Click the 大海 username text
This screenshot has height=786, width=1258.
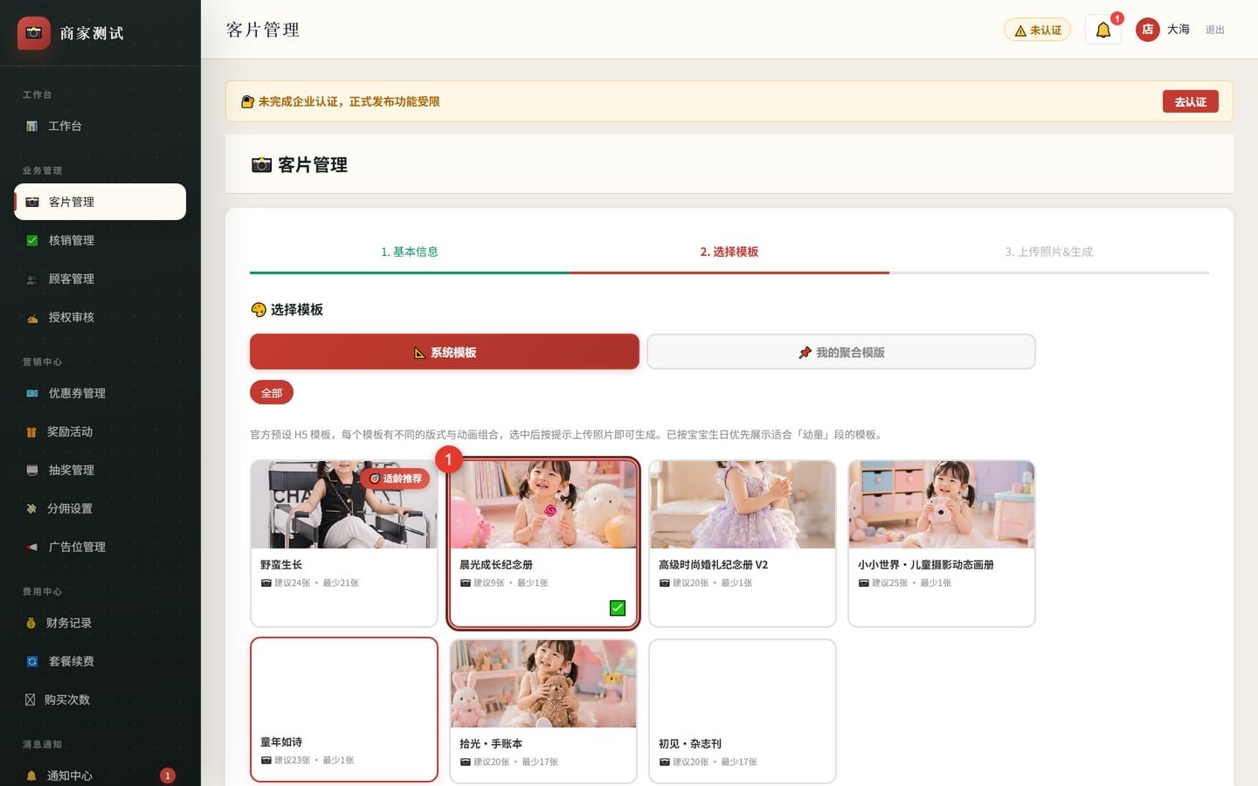tap(1179, 30)
